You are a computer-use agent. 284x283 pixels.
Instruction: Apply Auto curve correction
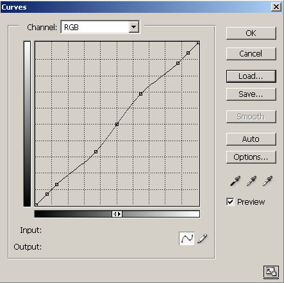(251, 139)
